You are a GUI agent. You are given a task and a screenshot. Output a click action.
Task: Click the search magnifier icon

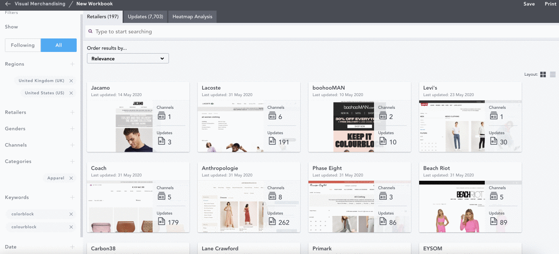point(90,31)
